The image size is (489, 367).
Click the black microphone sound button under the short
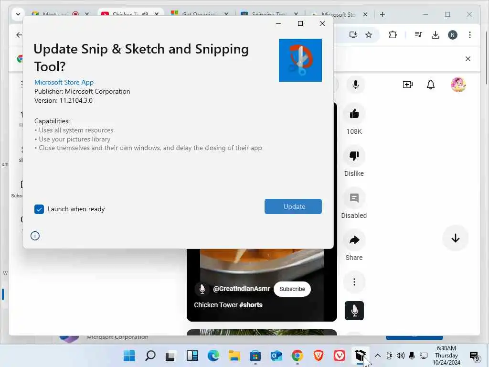pos(354,311)
